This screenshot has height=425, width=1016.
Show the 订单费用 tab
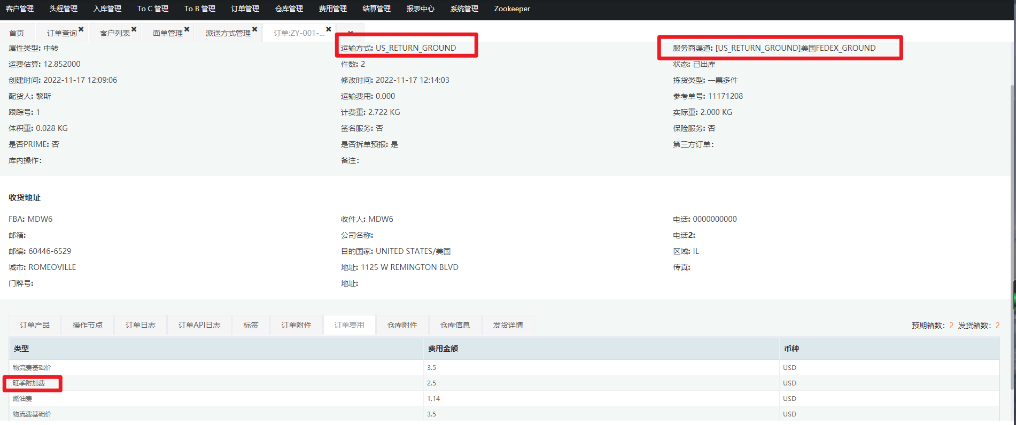[x=350, y=325]
